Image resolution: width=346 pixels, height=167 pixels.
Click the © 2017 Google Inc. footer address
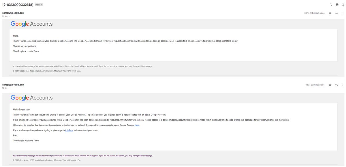[x=47, y=71]
